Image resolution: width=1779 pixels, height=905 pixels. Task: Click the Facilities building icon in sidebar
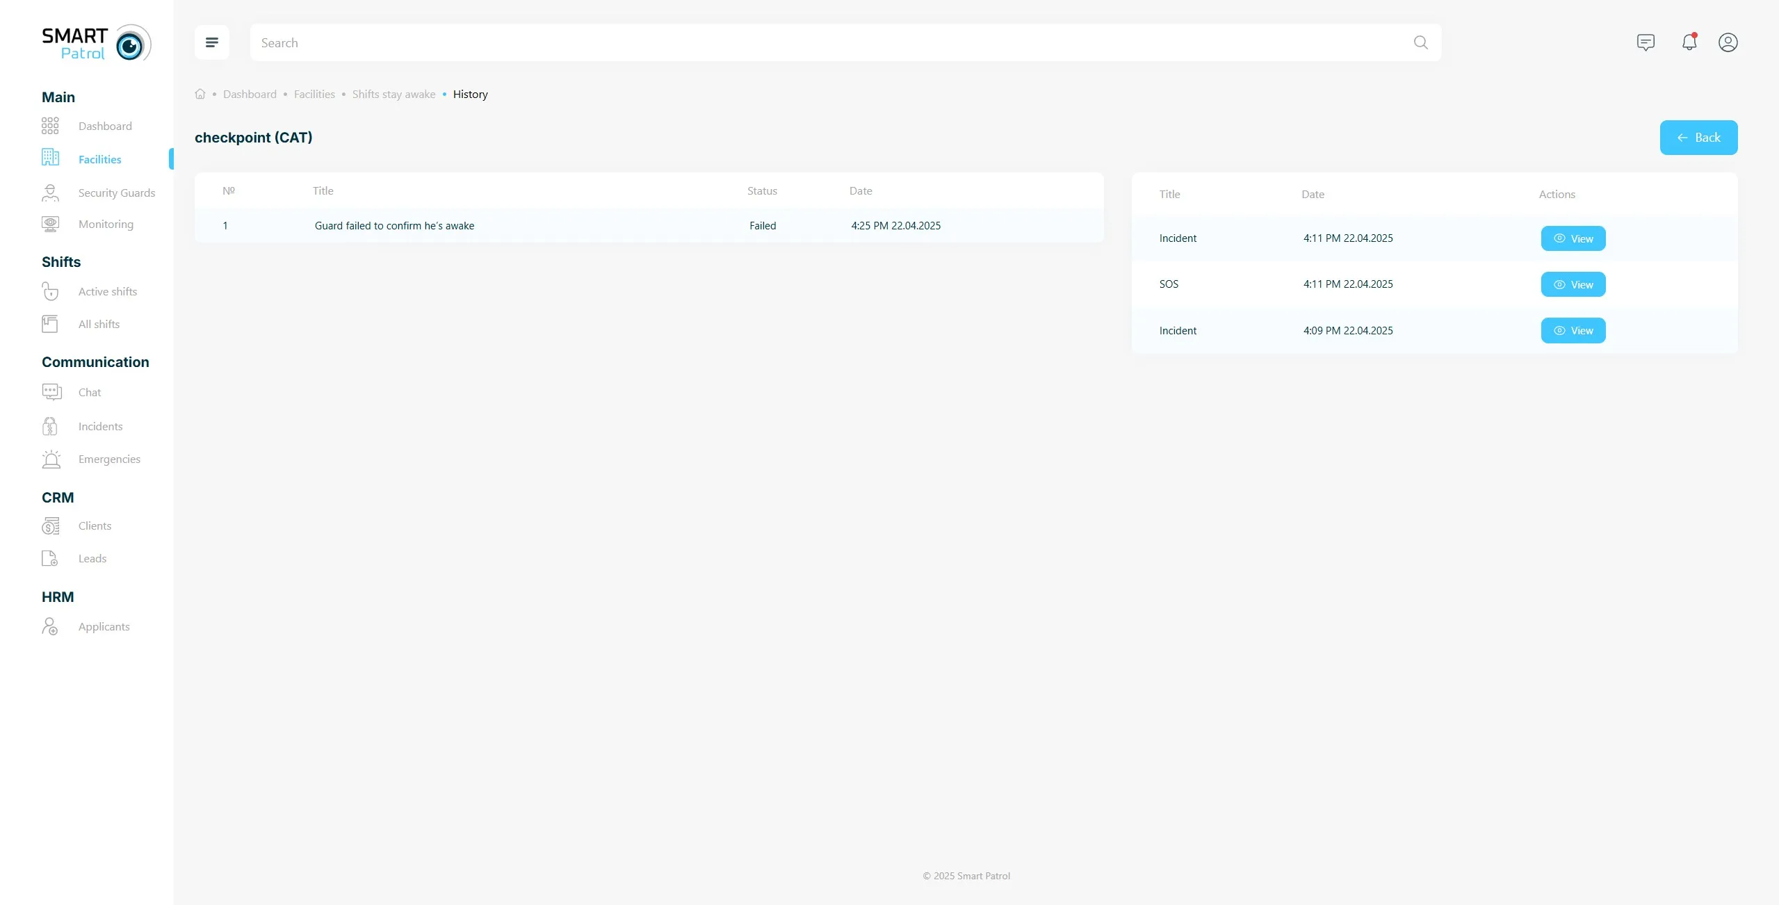point(50,157)
